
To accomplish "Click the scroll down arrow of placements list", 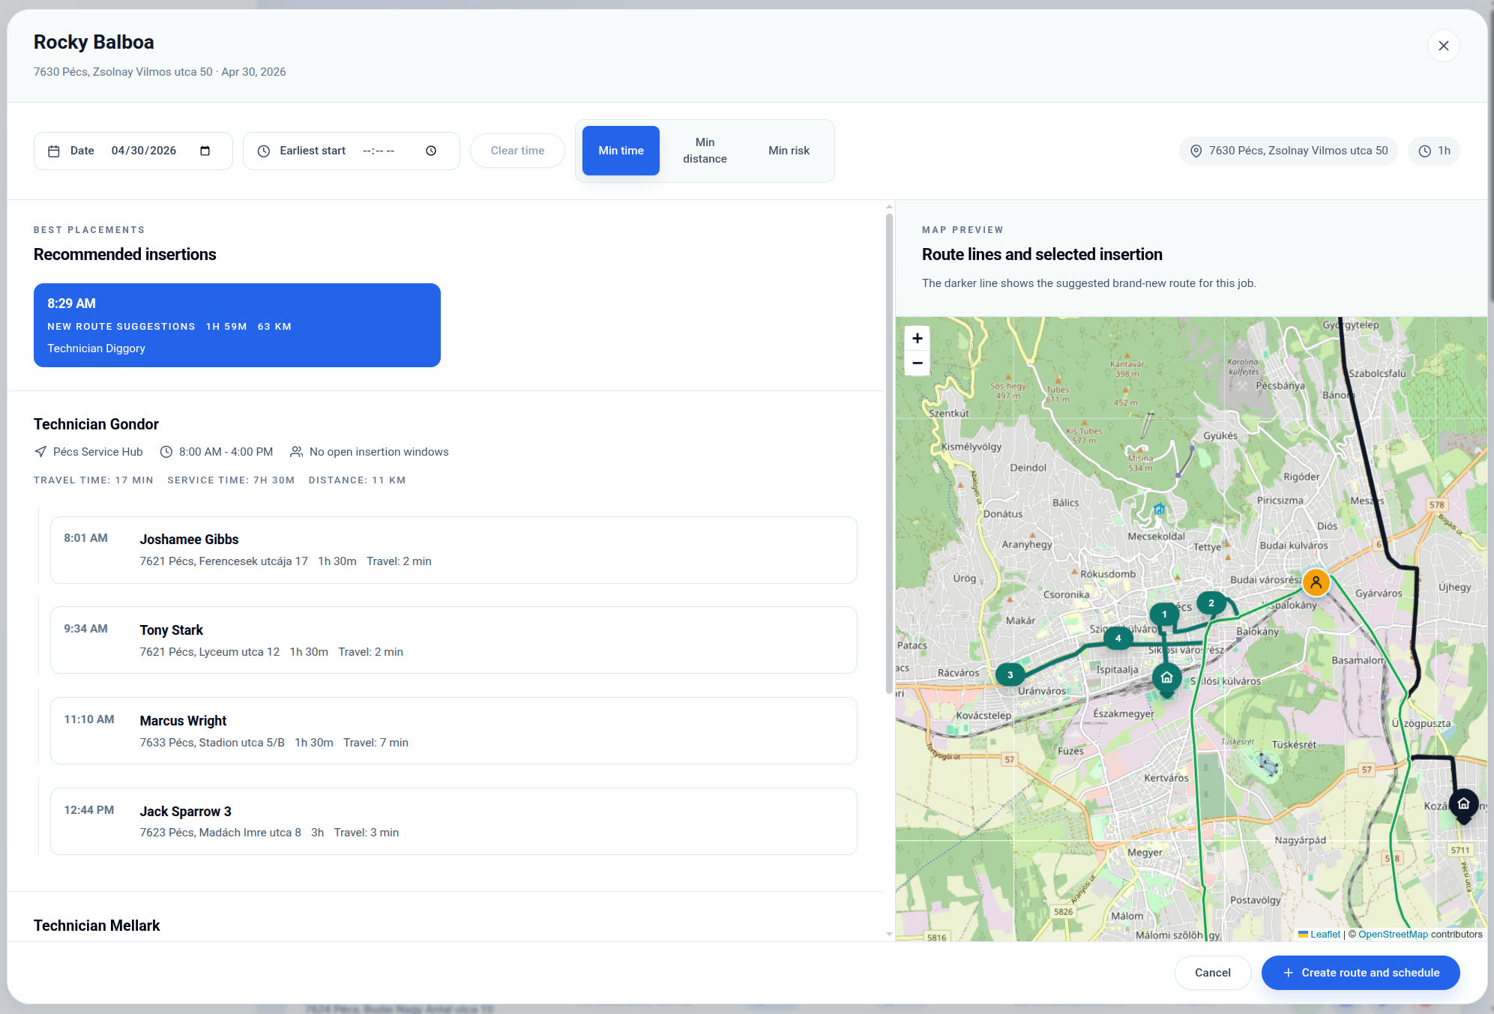I will (x=889, y=935).
